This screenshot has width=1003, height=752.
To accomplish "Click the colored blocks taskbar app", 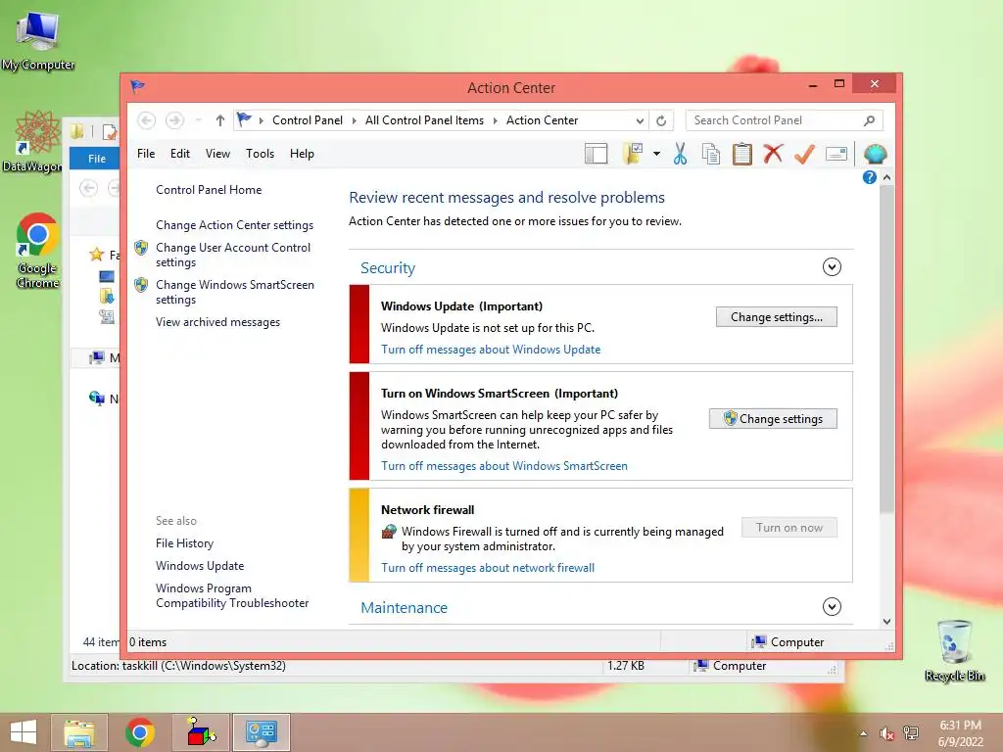I will tap(201, 732).
